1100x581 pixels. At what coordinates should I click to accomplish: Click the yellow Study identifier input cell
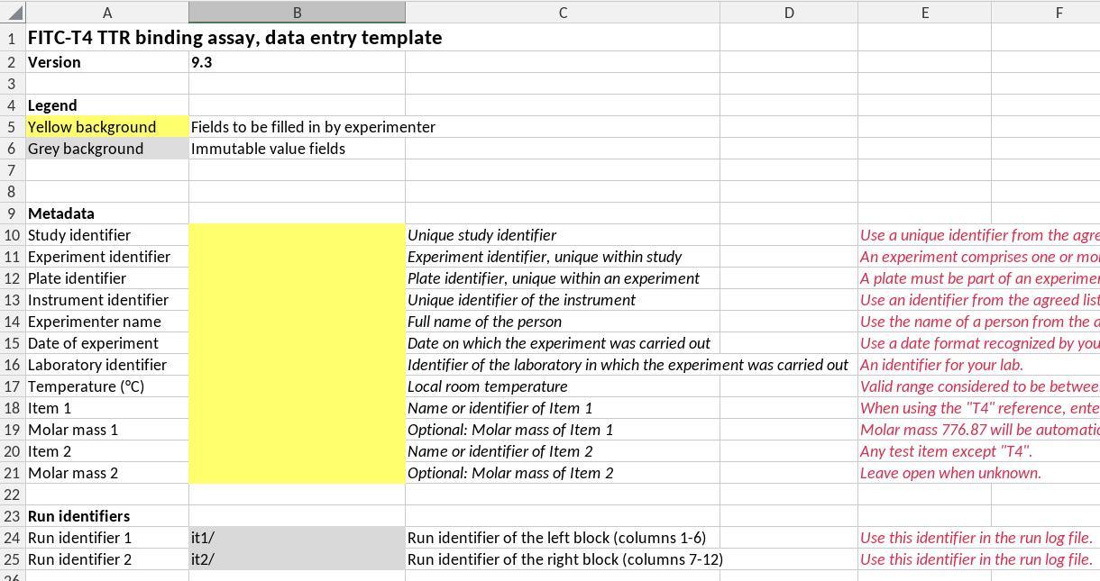[297, 235]
